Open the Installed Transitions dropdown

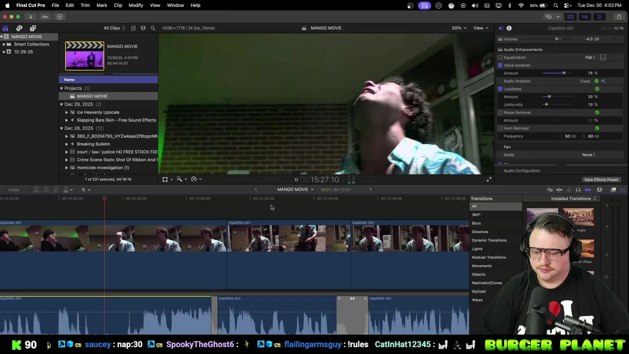573,199
